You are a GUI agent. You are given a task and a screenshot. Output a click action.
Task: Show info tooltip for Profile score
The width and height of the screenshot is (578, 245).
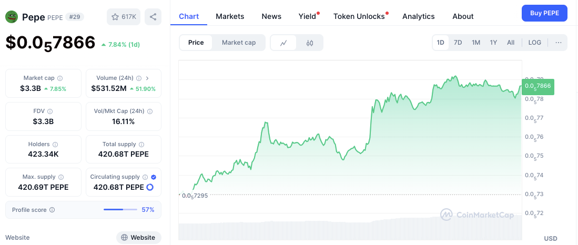point(52,210)
